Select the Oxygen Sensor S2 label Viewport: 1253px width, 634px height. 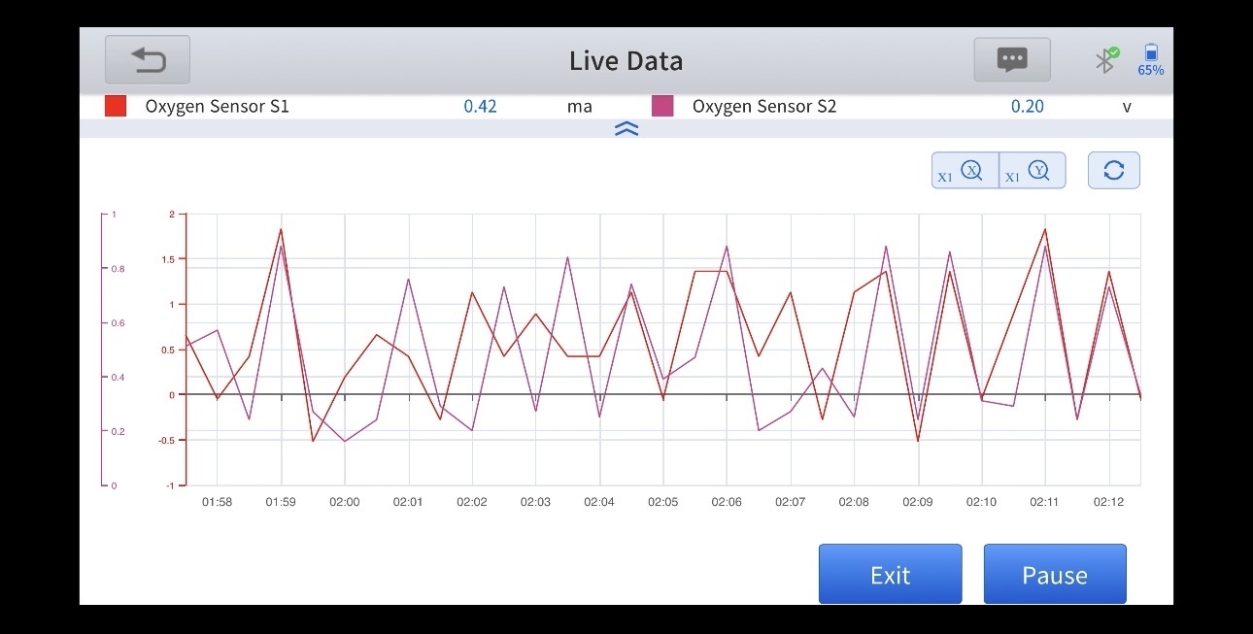tap(763, 107)
